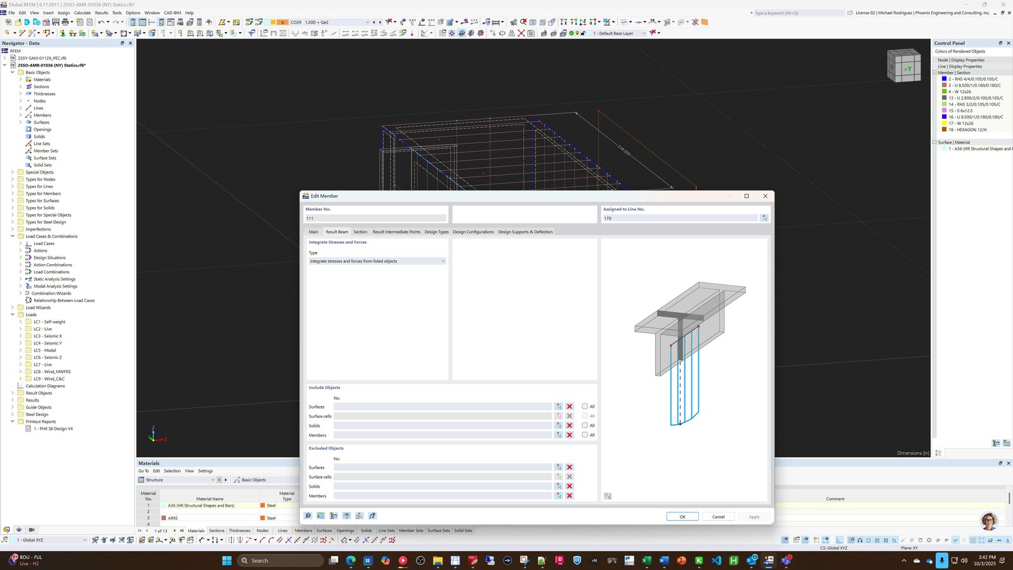Click the units 0.00 icon at dialog bottom

[321, 516]
